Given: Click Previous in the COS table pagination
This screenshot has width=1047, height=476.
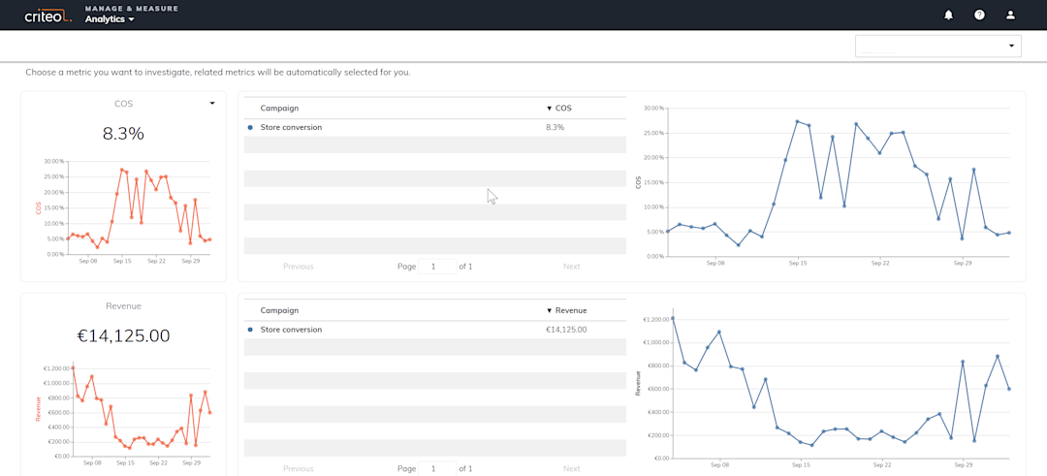Looking at the screenshot, I should point(299,267).
